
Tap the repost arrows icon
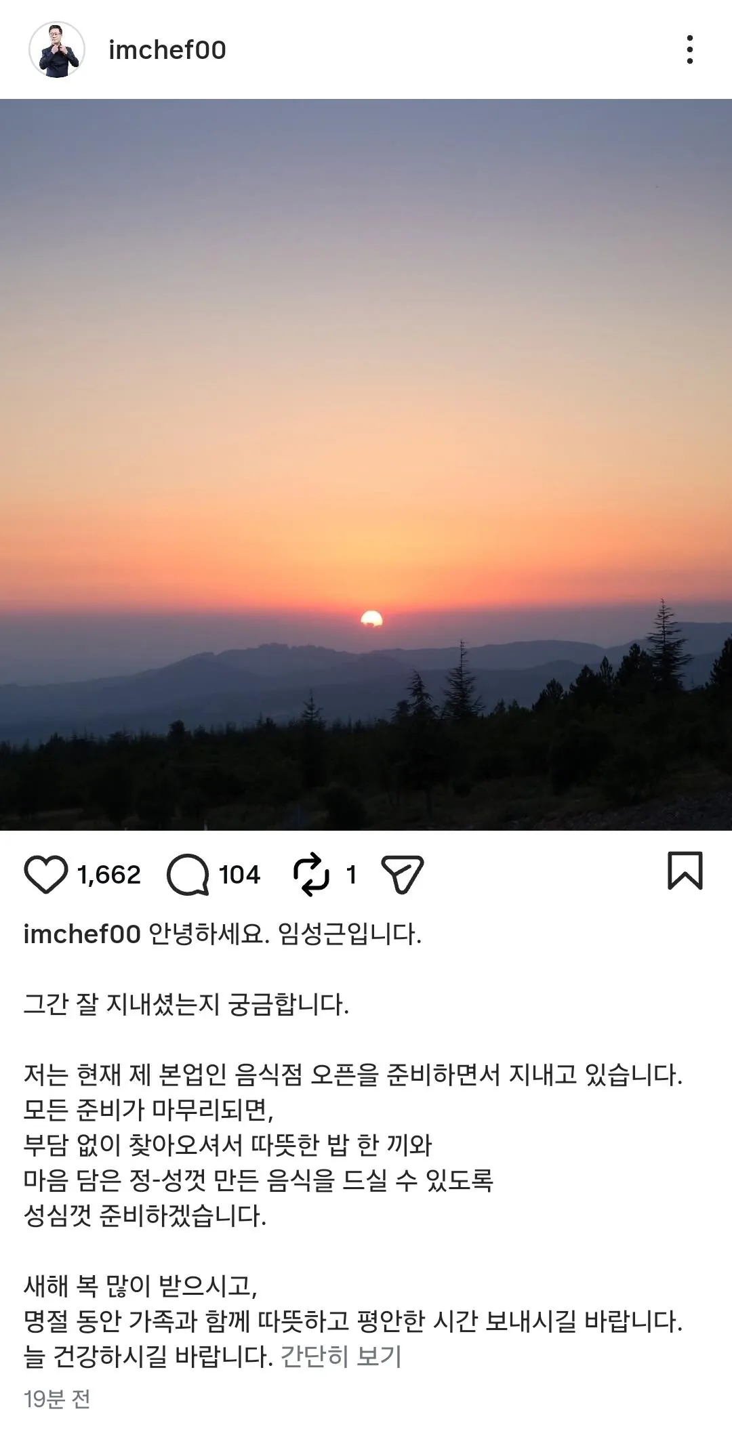coord(311,875)
